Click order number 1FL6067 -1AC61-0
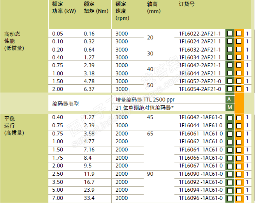This screenshot has width=255, height=203. pos(200,166)
